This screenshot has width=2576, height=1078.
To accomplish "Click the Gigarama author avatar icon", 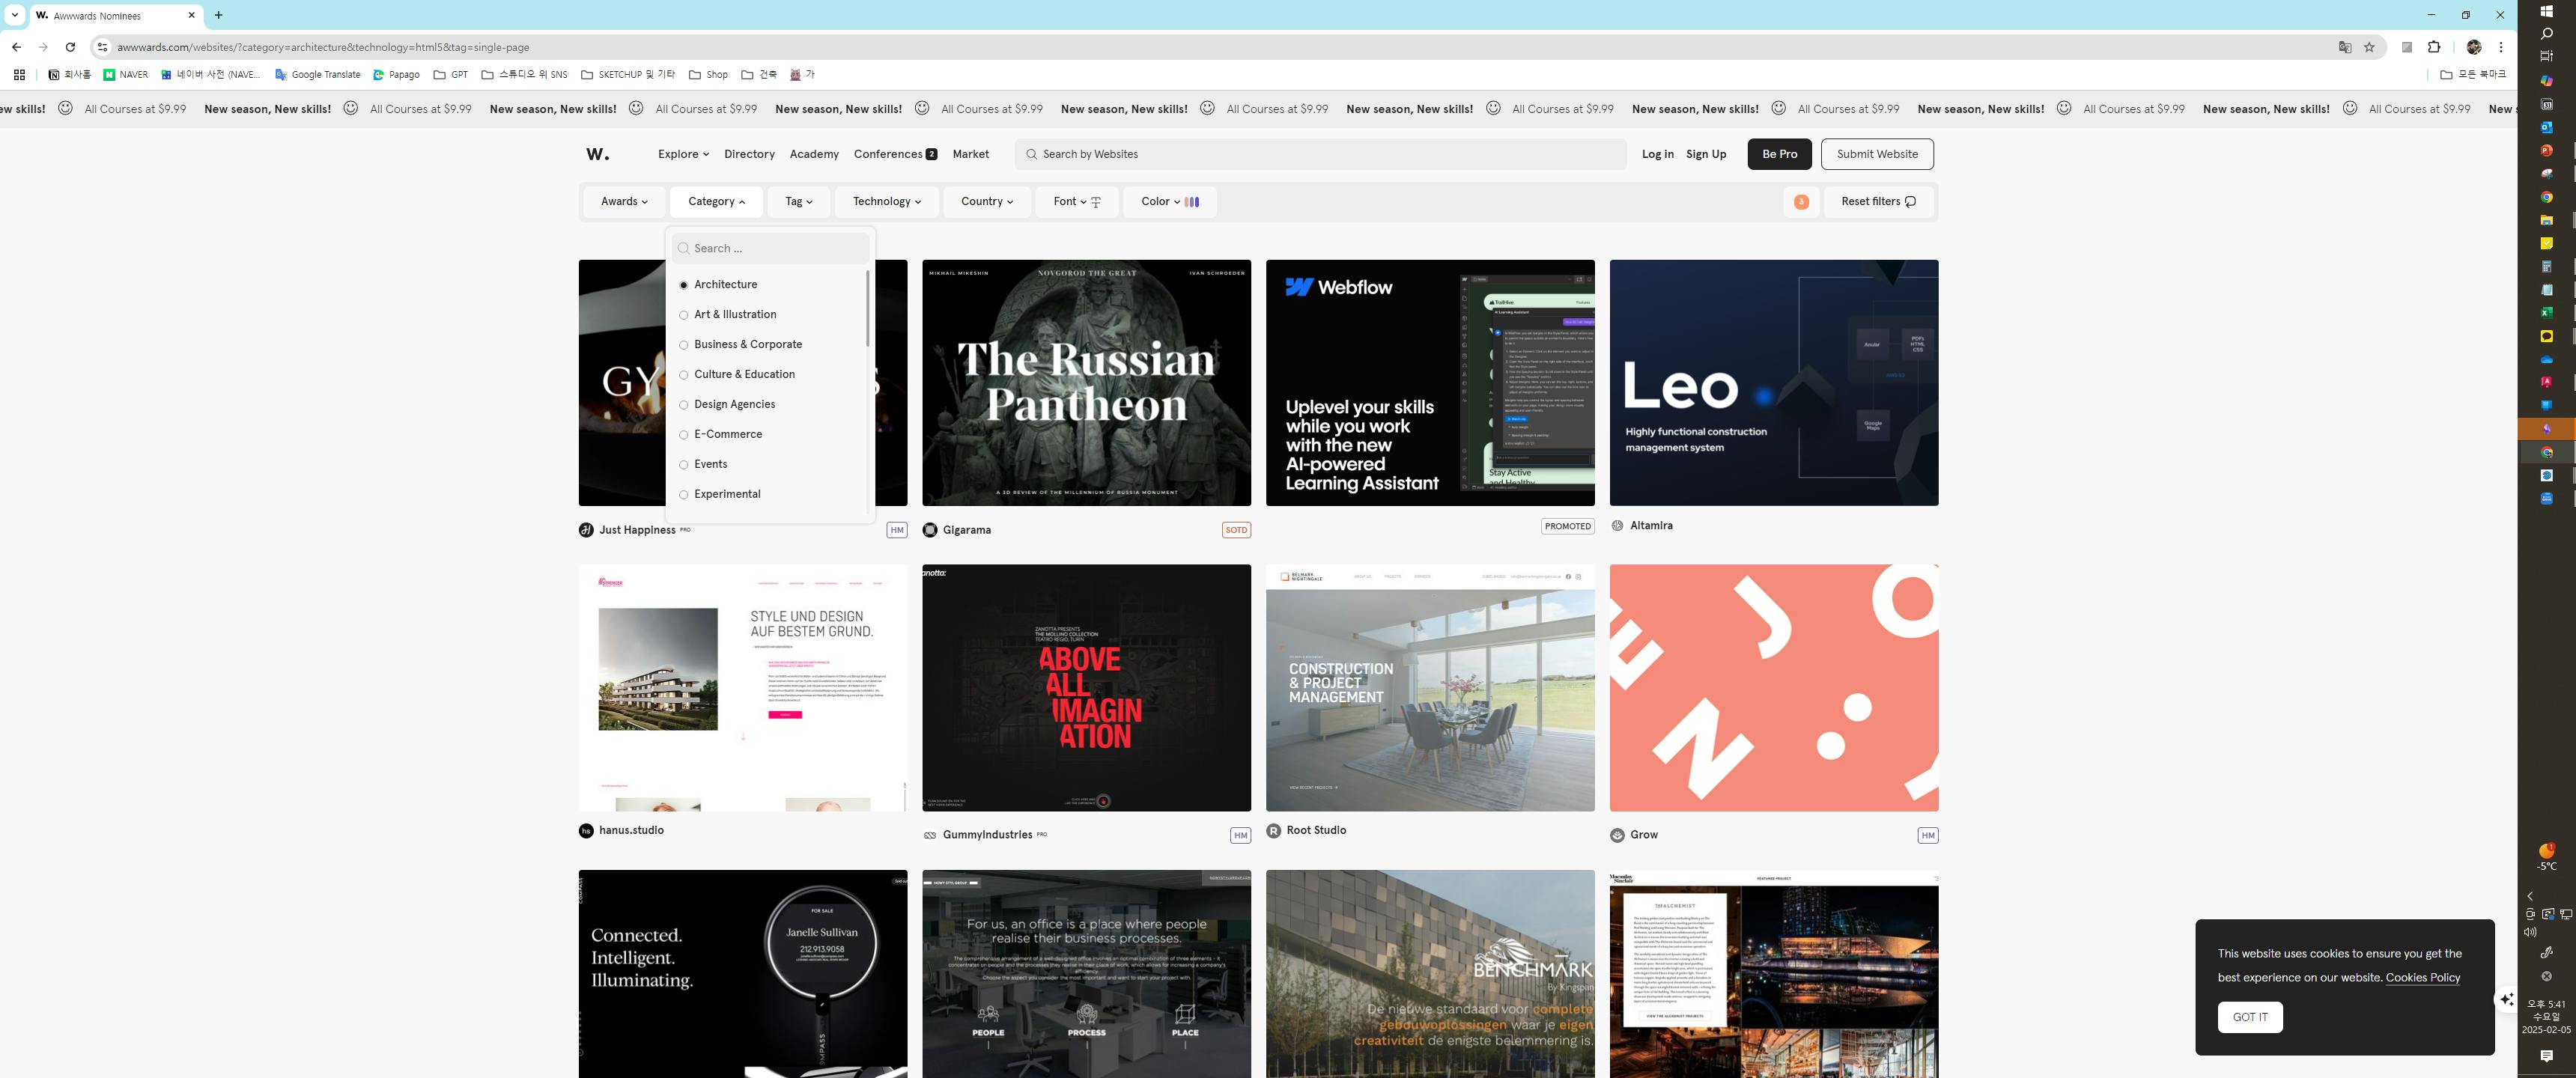I will [x=930, y=530].
